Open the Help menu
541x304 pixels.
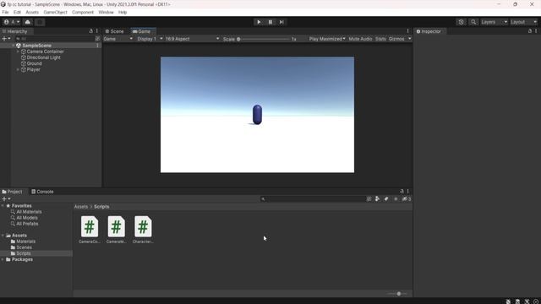[123, 12]
